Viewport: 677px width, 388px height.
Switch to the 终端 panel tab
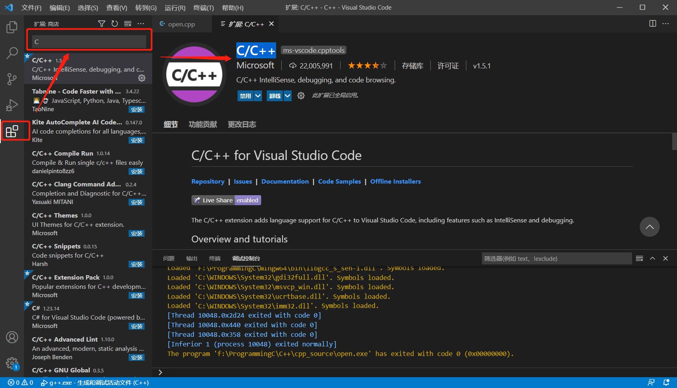click(215, 258)
